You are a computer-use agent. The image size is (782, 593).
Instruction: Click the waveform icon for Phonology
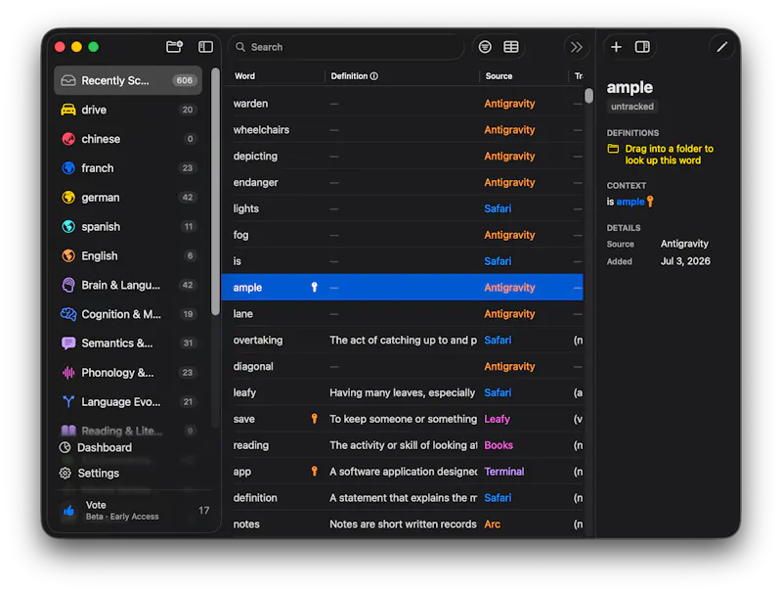coord(68,373)
